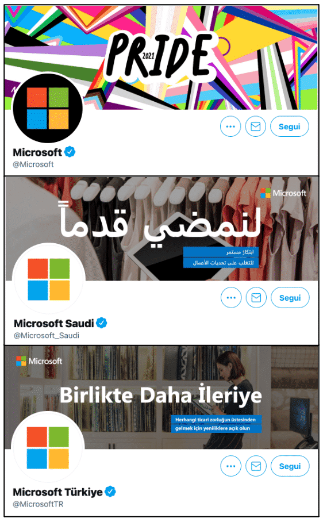Screen dimensions: 323x522
Task: Open the Microsoft profile avatar on black background
Action: [48, 108]
